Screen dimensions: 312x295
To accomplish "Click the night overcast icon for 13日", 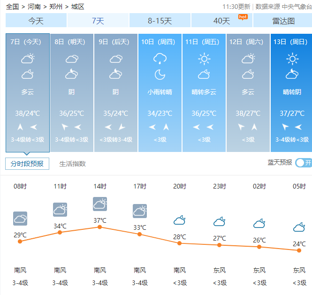I will coord(292,74).
